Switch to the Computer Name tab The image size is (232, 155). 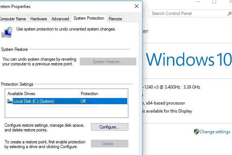click(x=13, y=19)
